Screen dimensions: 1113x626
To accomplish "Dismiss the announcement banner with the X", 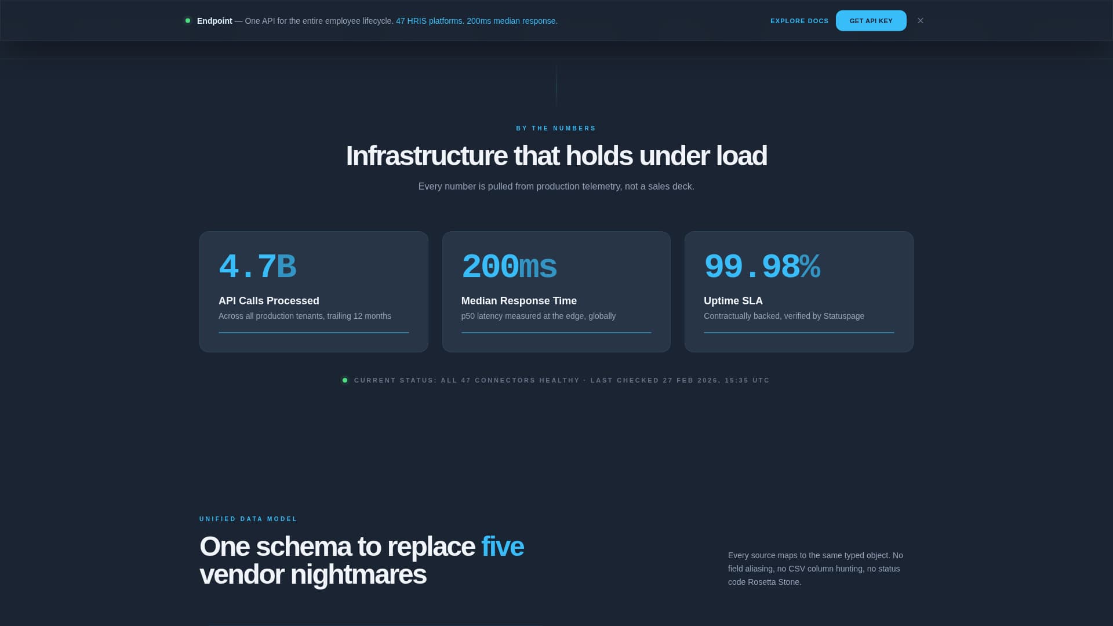I will click(x=920, y=20).
